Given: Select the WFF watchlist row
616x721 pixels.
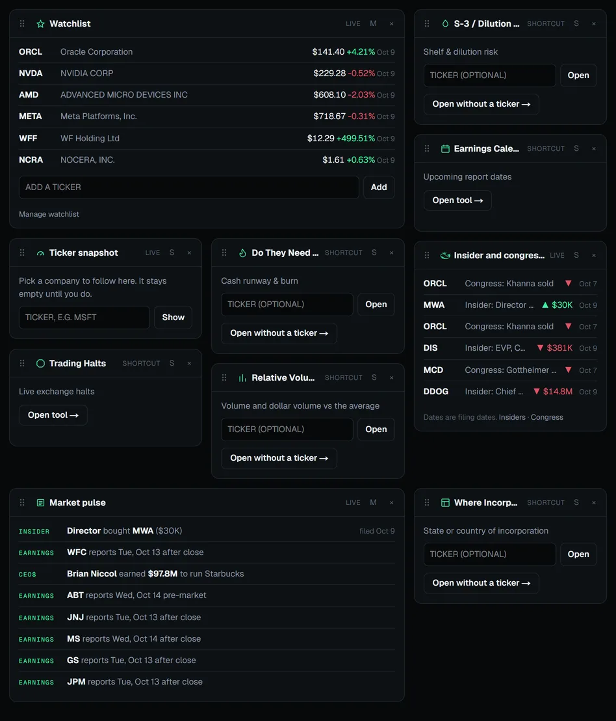Looking at the screenshot, I should (x=207, y=139).
